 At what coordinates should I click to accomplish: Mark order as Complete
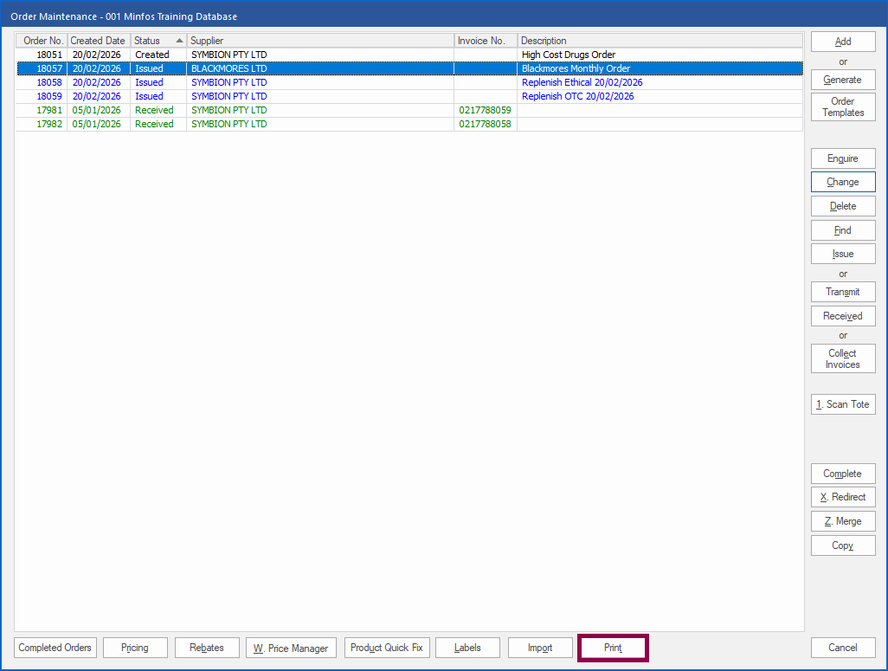tap(842, 474)
